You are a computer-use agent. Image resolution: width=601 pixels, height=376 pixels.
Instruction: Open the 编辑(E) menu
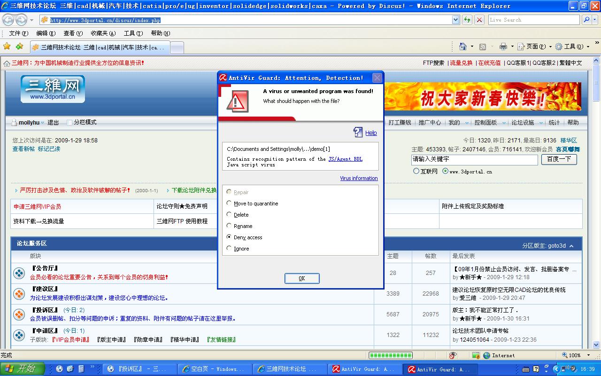46,33
